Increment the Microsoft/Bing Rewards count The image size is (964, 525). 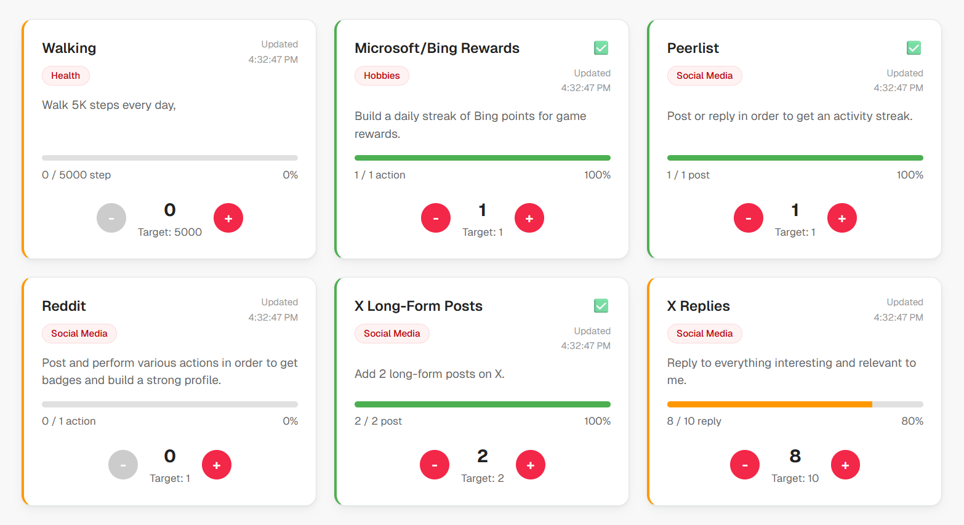click(x=529, y=217)
